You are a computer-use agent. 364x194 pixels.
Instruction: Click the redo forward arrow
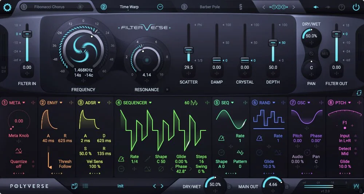coord(328,7)
